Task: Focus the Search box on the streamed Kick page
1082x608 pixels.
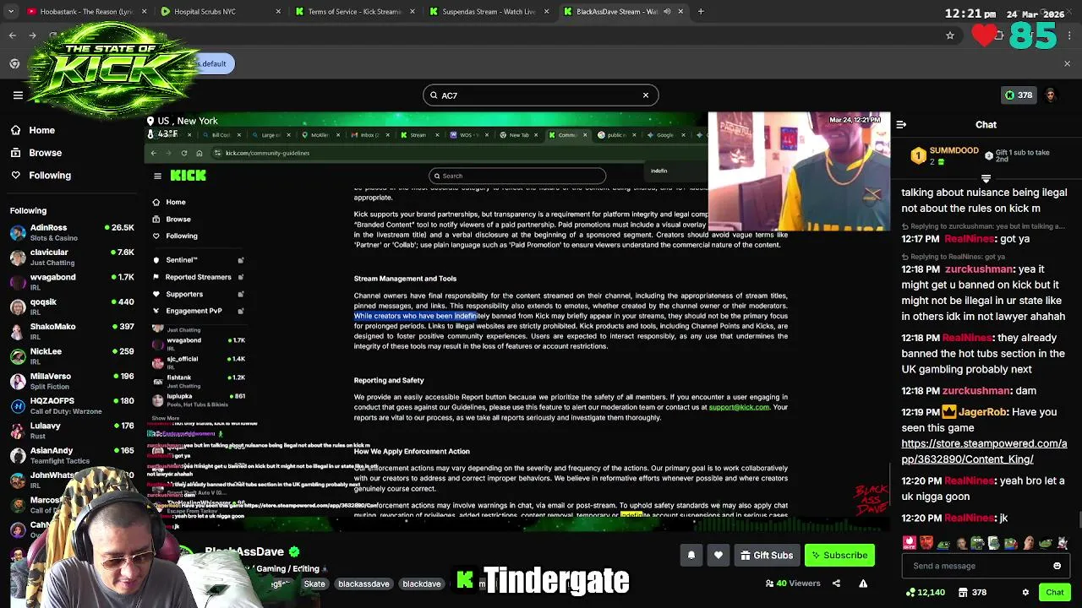Action: click(517, 176)
